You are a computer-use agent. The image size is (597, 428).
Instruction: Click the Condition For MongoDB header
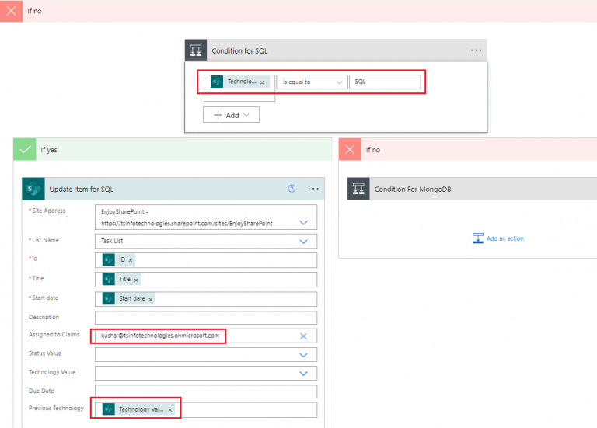tap(472, 189)
